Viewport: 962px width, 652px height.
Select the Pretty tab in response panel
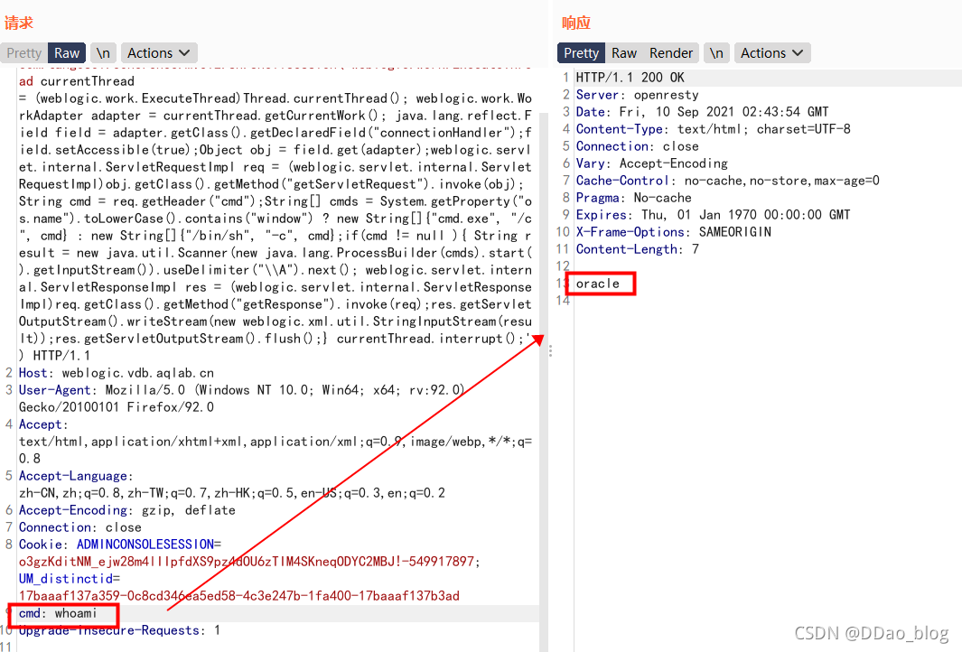pos(581,52)
